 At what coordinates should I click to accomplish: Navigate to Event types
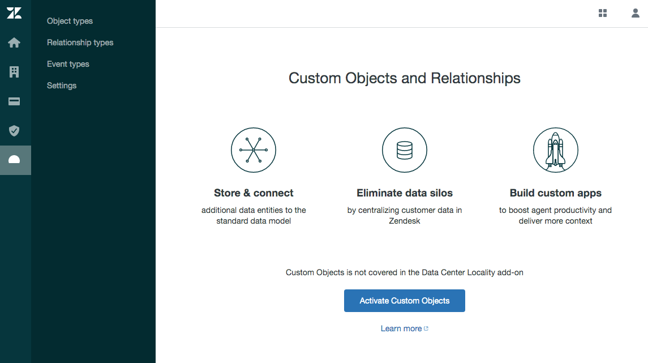tap(68, 64)
